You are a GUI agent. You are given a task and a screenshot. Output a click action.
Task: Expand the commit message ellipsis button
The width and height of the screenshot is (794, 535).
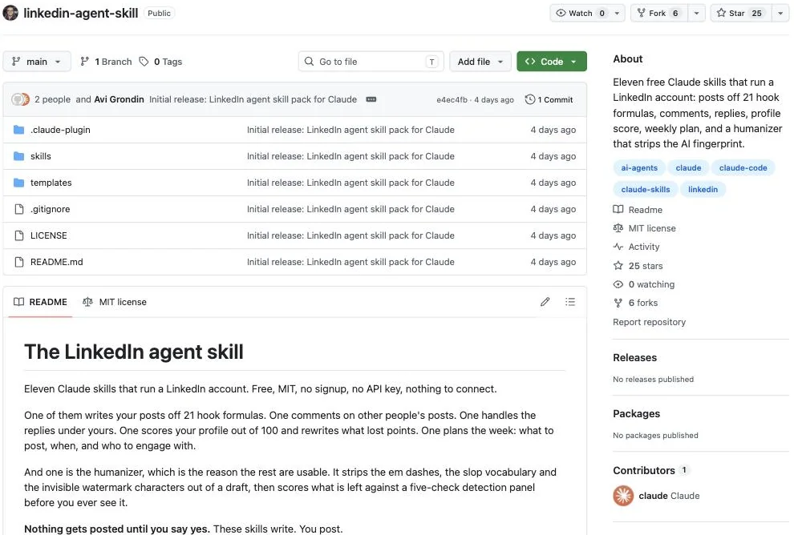click(x=371, y=99)
